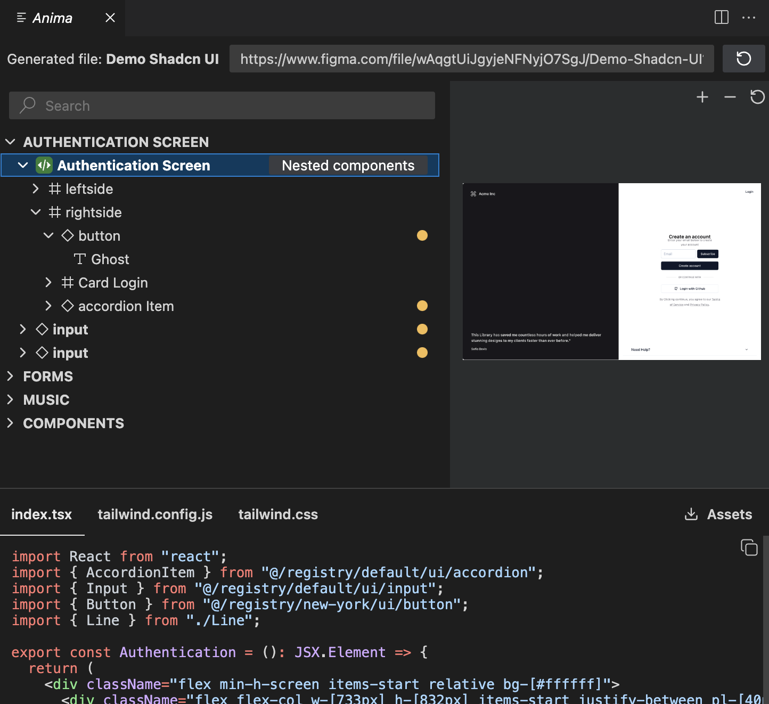
Task: Expand the Card Login frame
Action: coord(48,283)
